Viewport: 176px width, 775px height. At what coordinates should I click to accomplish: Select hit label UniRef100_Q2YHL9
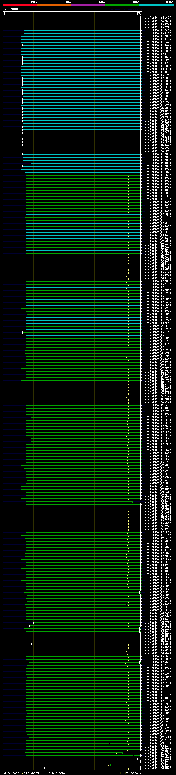158,242
